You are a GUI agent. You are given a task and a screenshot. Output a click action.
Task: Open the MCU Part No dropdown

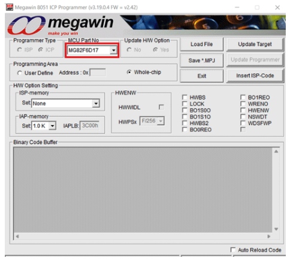tap(113, 50)
